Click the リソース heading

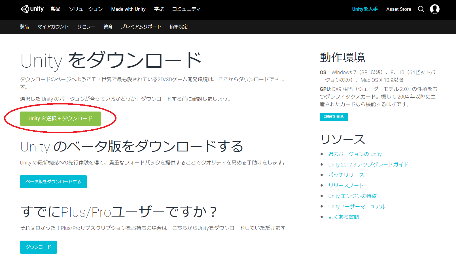tap(342, 140)
